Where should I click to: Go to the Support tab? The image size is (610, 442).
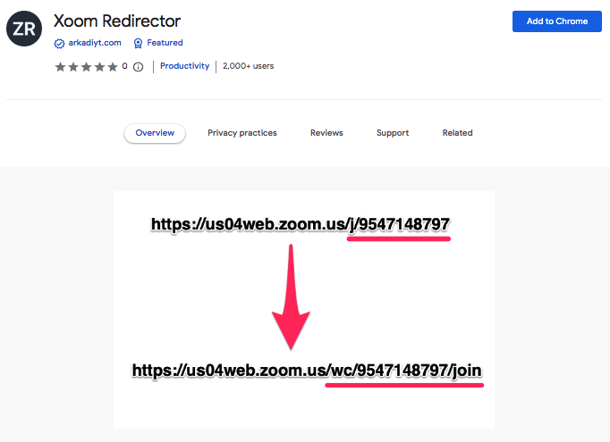click(x=393, y=133)
